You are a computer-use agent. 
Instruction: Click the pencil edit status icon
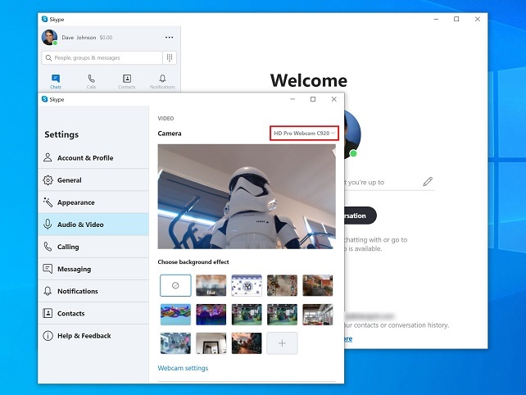(428, 182)
